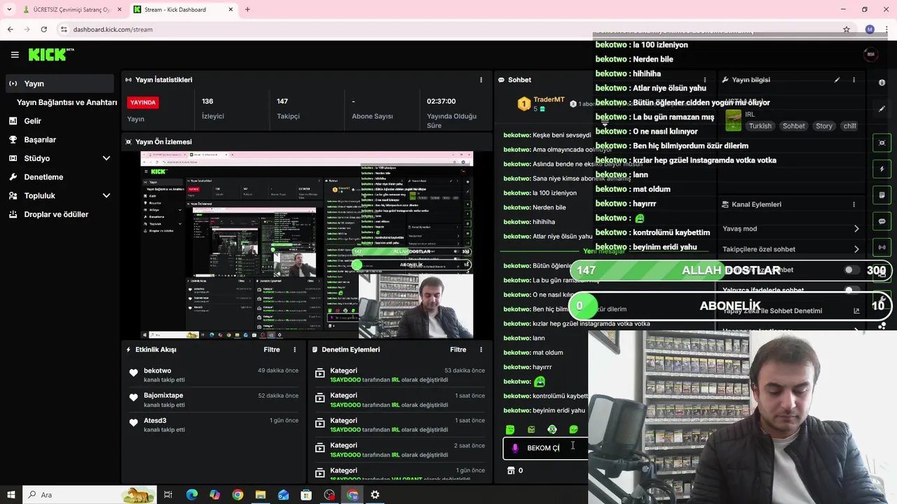The height and width of the screenshot is (504, 897).
Task: Click the capture frame icon in right rail
Action: (x=882, y=143)
